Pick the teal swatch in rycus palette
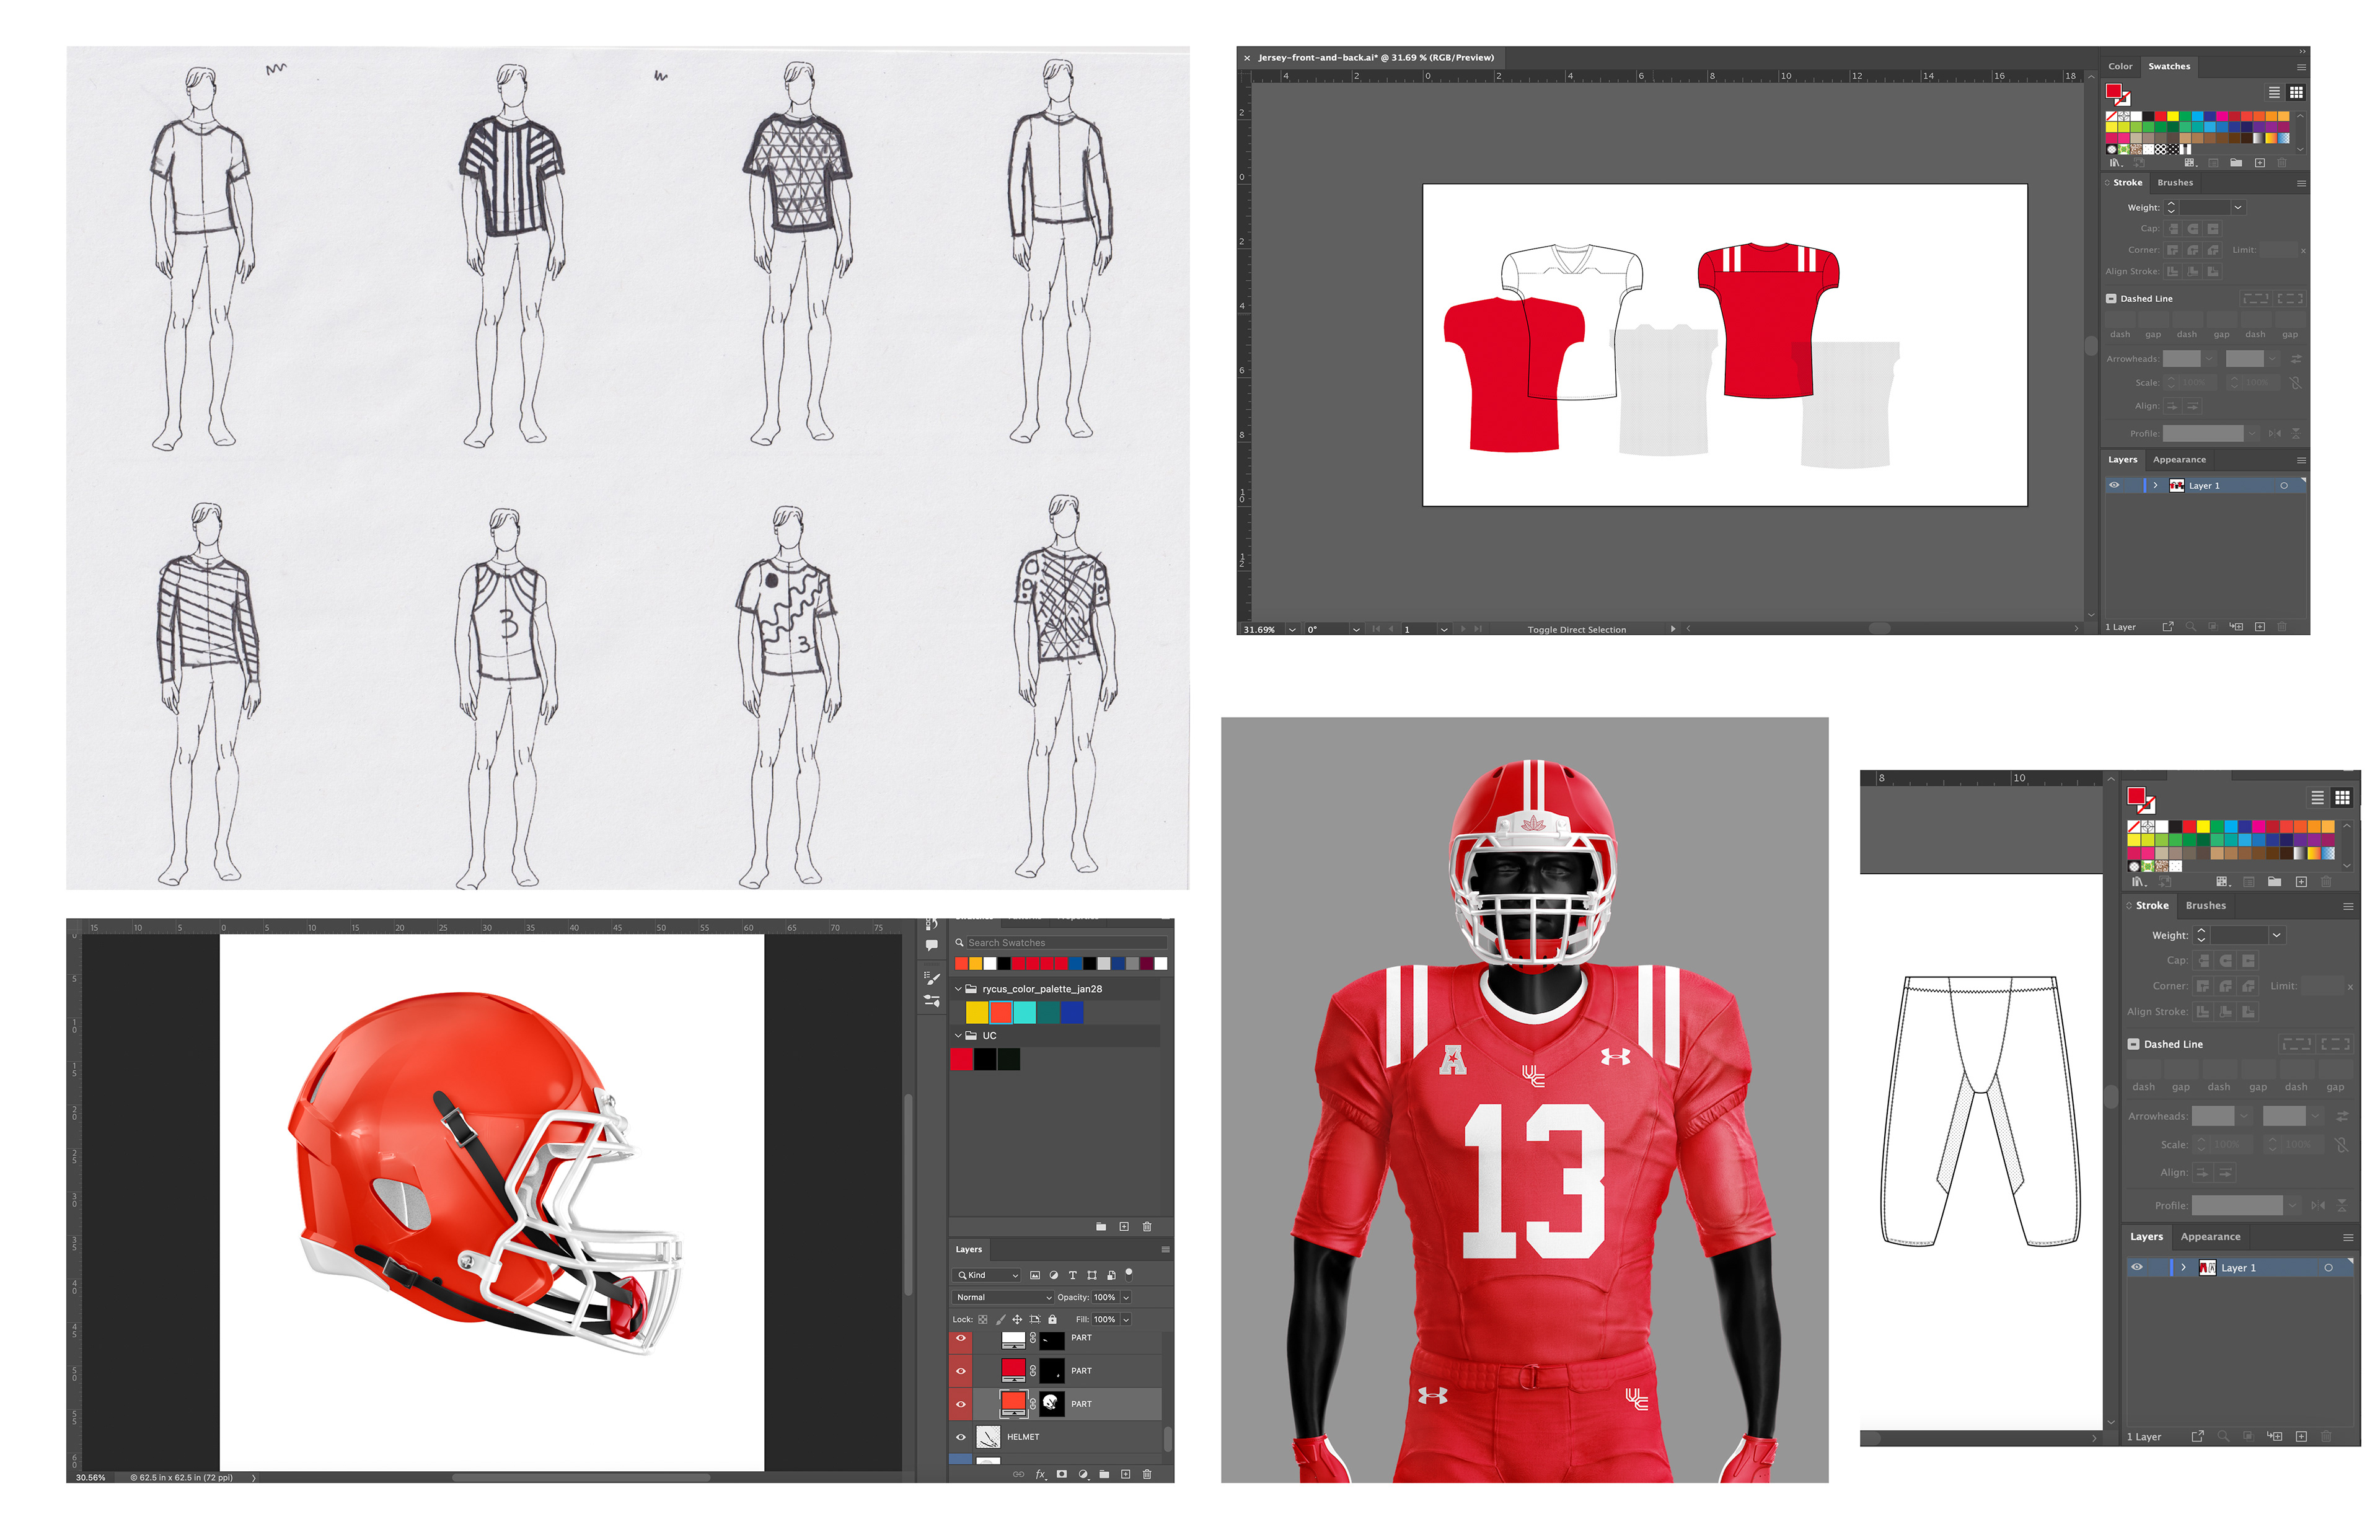Image resolution: width=2380 pixels, height=1540 pixels. click(1048, 1012)
